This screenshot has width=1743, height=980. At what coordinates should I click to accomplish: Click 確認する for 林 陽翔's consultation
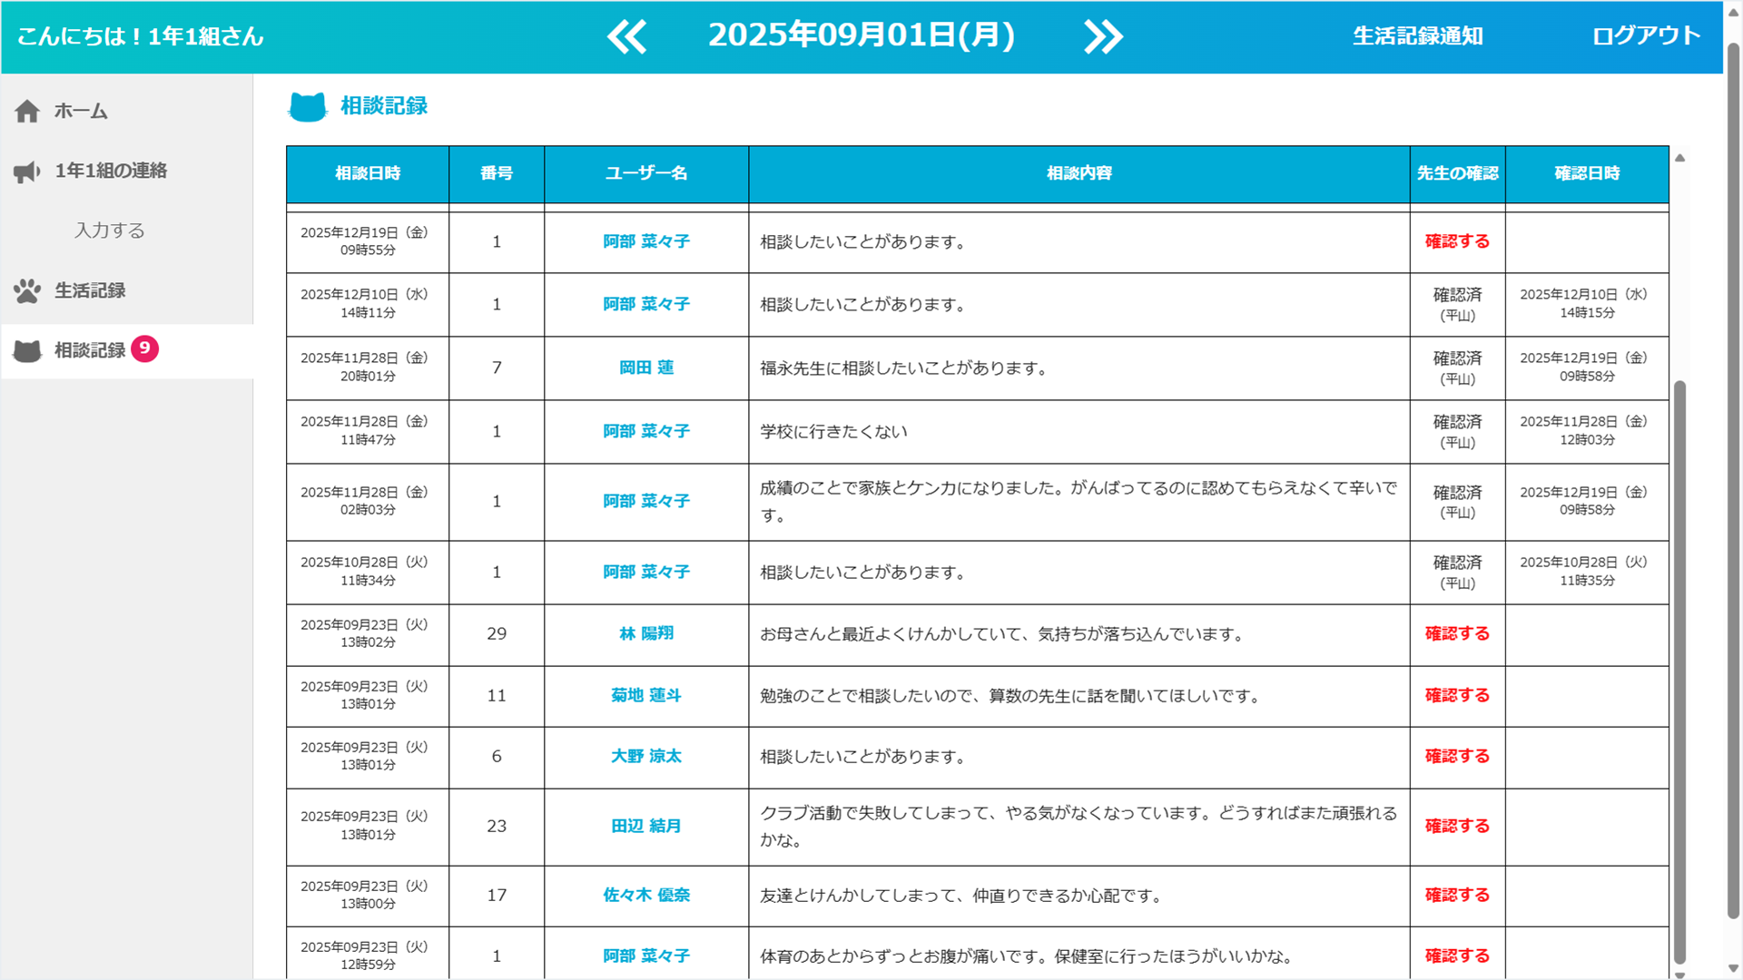(1456, 633)
